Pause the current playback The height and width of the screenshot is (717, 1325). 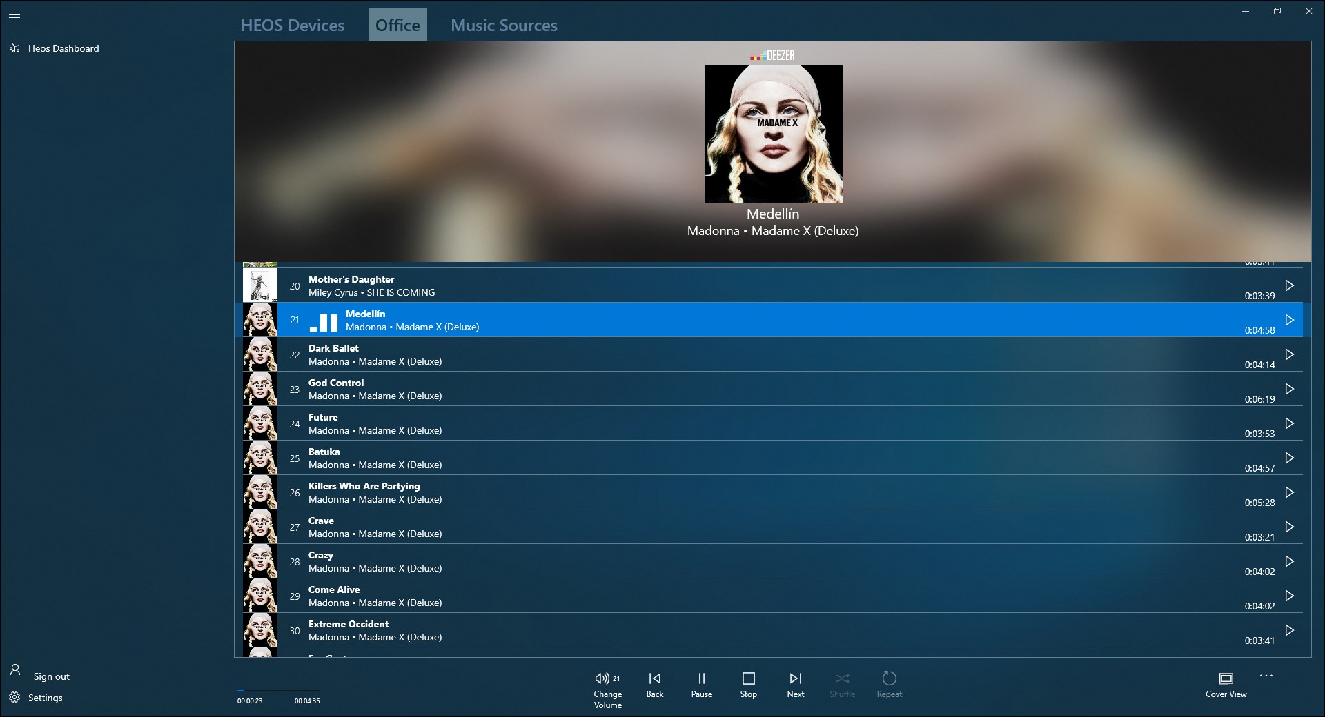click(702, 685)
